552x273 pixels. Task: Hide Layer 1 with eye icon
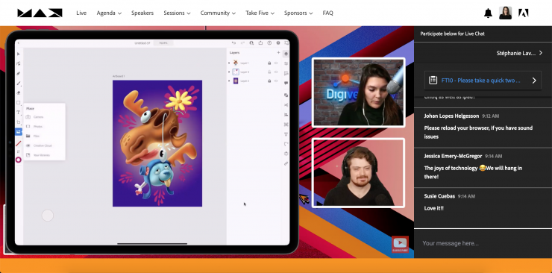(276, 63)
